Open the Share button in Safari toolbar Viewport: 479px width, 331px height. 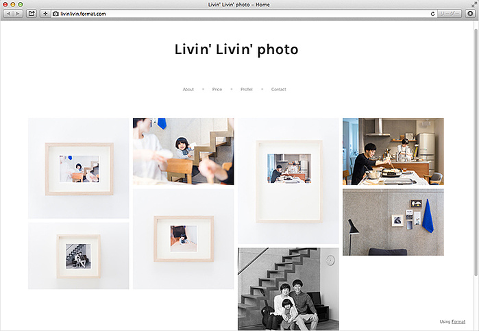point(32,14)
